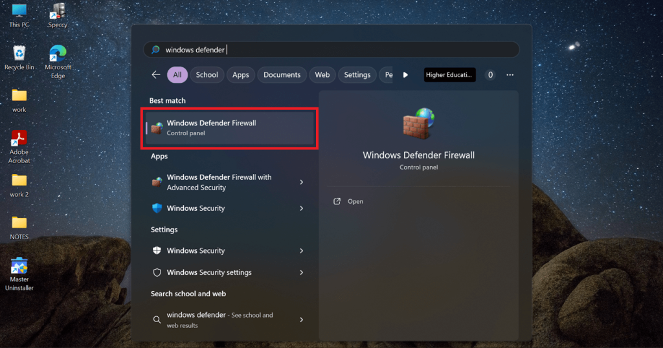Click the outline shield icon for Security settings
Viewport: 663px width, 348px height.
tap(157, 272)
